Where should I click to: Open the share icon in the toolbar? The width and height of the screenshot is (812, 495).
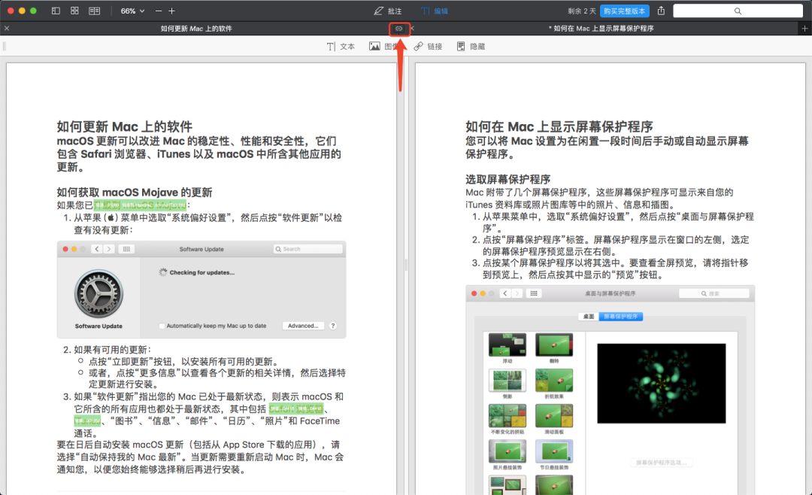click(x=662, y=11)
